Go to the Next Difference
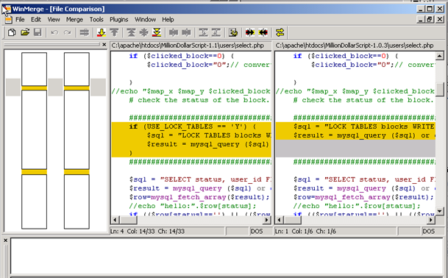The height and width of the screenshot is (278, 448). click(x=101, y=32)
